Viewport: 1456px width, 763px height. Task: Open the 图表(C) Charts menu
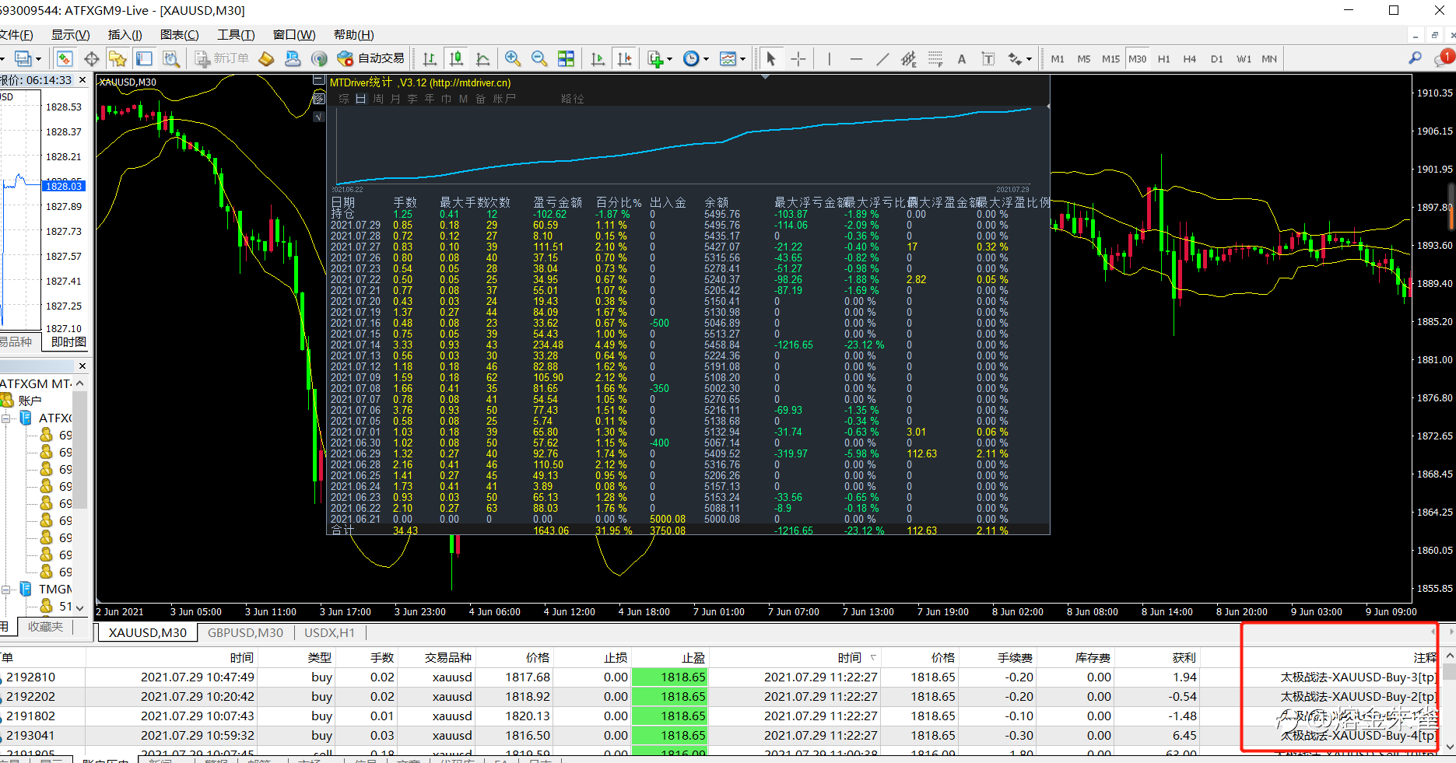point(180,35)
